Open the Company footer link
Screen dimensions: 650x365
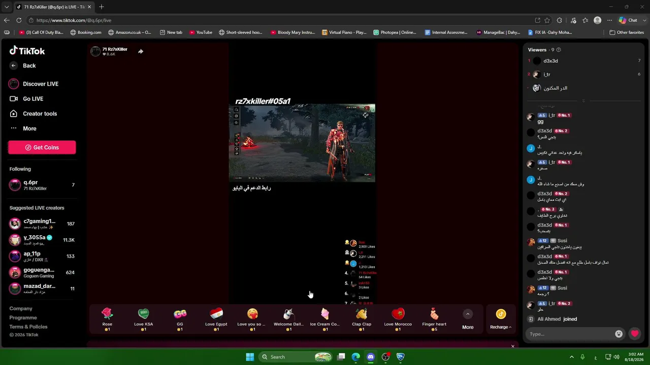point(21,309)
